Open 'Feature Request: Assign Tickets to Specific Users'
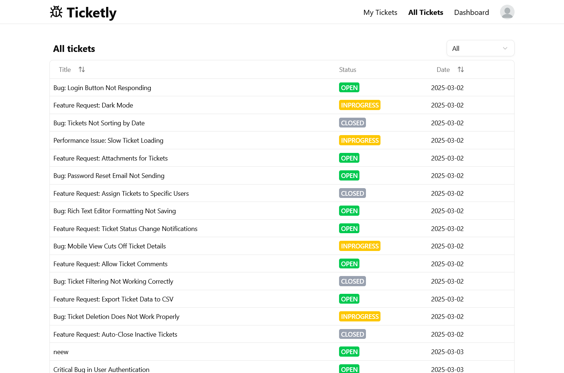 point(121,194)
